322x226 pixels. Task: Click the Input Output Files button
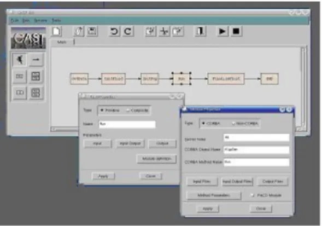[x=237, y=182]
